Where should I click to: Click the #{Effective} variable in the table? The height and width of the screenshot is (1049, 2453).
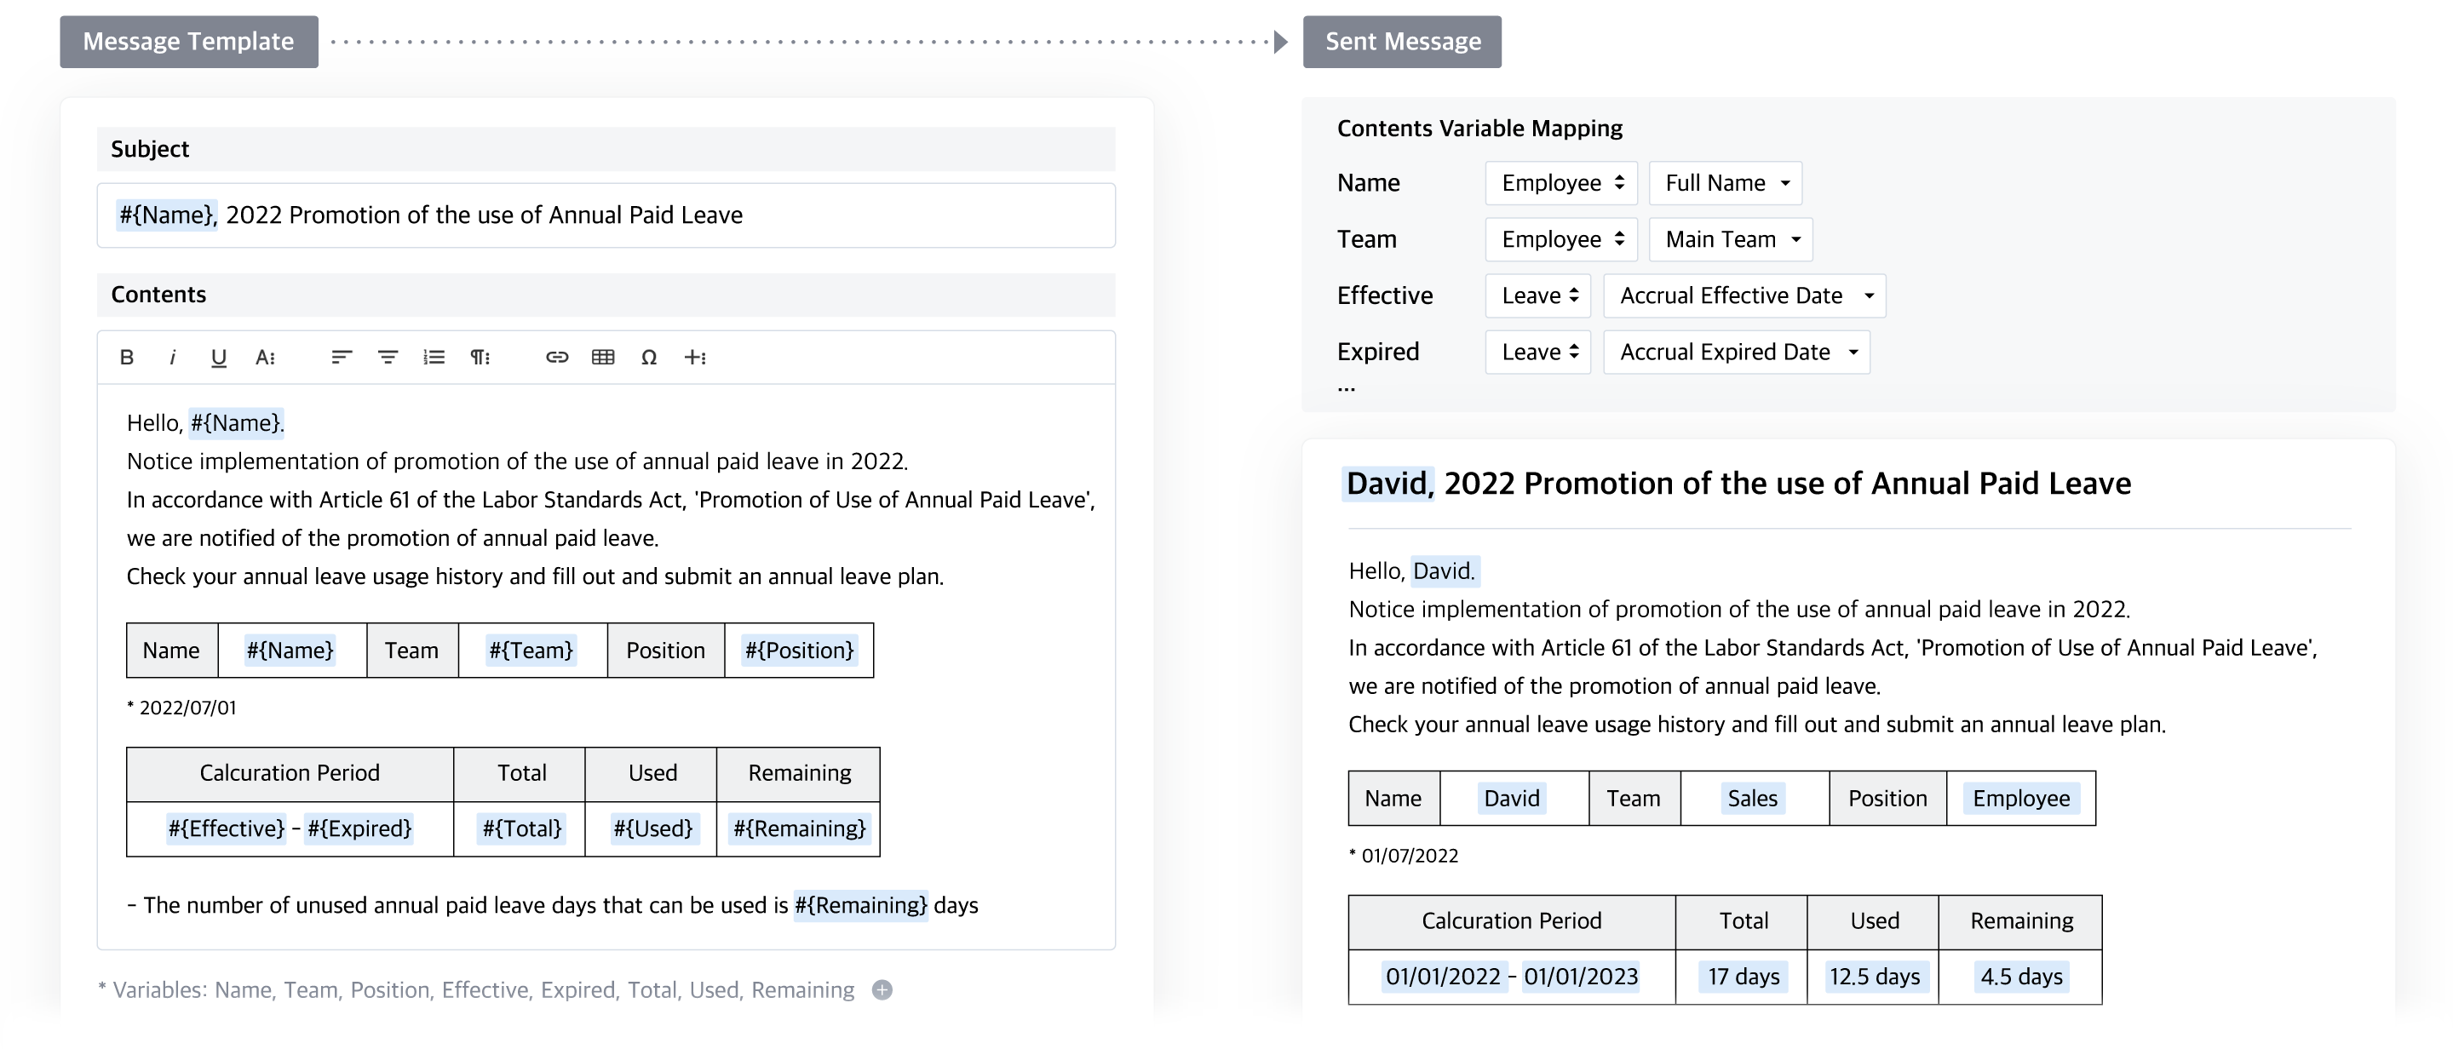[x=227, y=828]
